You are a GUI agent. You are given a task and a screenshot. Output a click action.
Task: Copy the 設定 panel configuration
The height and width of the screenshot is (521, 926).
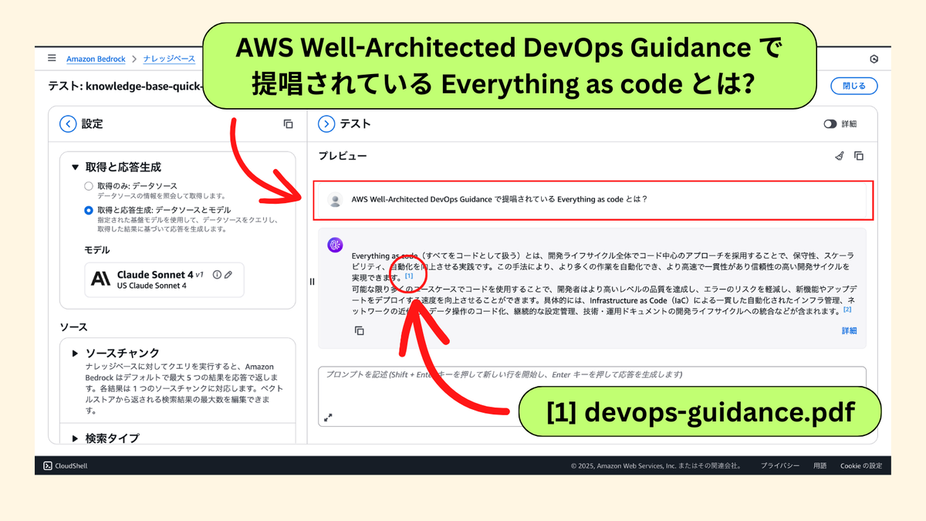288,123
